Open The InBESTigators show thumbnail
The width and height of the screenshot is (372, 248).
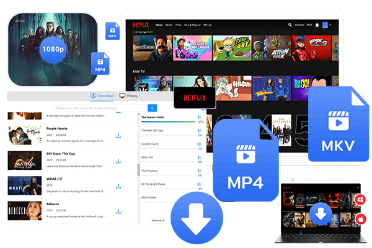click(153, 48)
